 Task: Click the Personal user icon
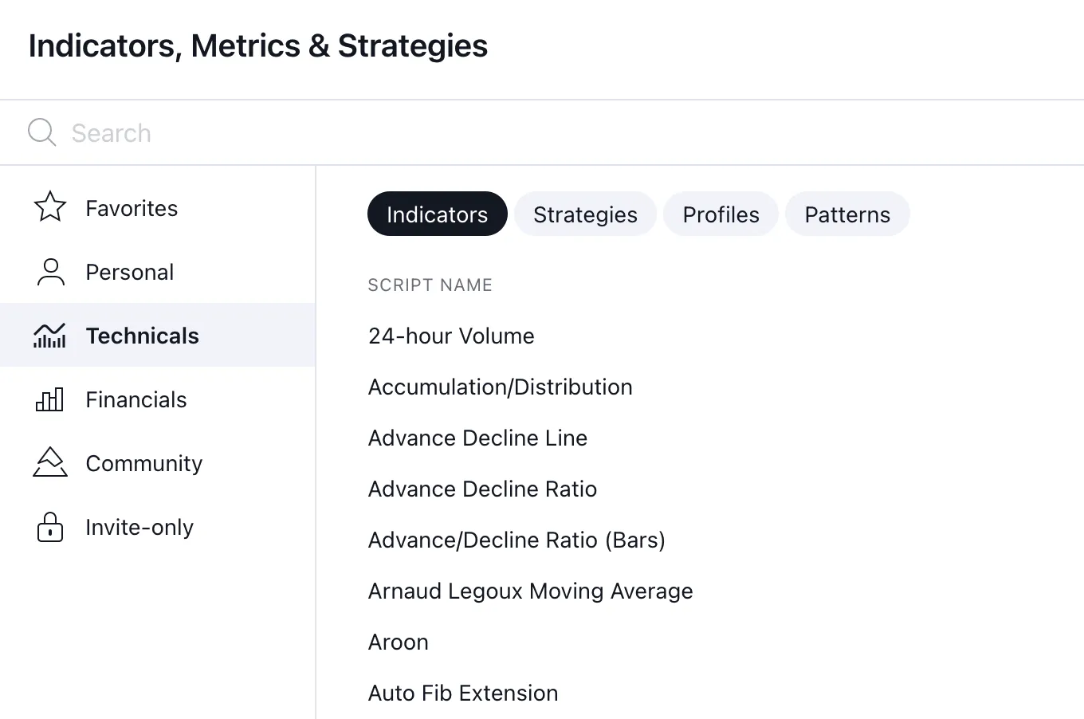pos(50,272)
